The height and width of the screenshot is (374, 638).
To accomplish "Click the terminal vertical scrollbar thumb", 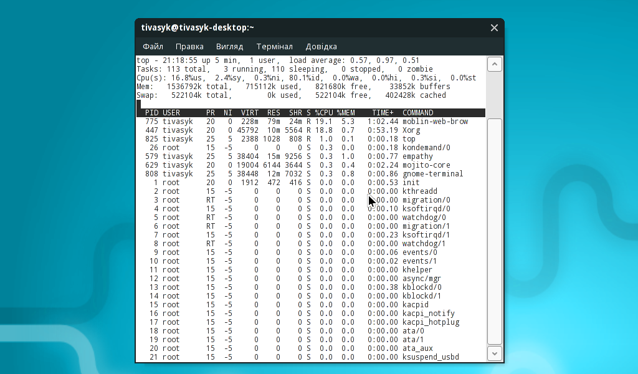I will pos(494,231).
